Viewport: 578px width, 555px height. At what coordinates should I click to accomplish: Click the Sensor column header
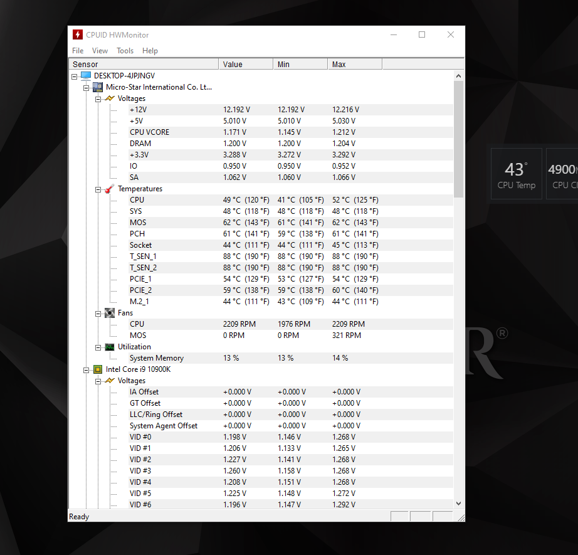144,64
